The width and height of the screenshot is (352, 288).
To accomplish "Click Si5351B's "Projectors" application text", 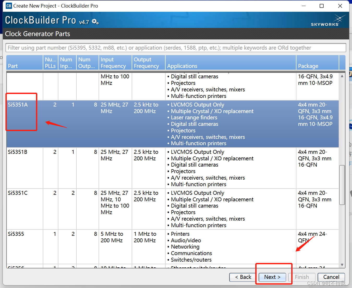I will 183,171.
